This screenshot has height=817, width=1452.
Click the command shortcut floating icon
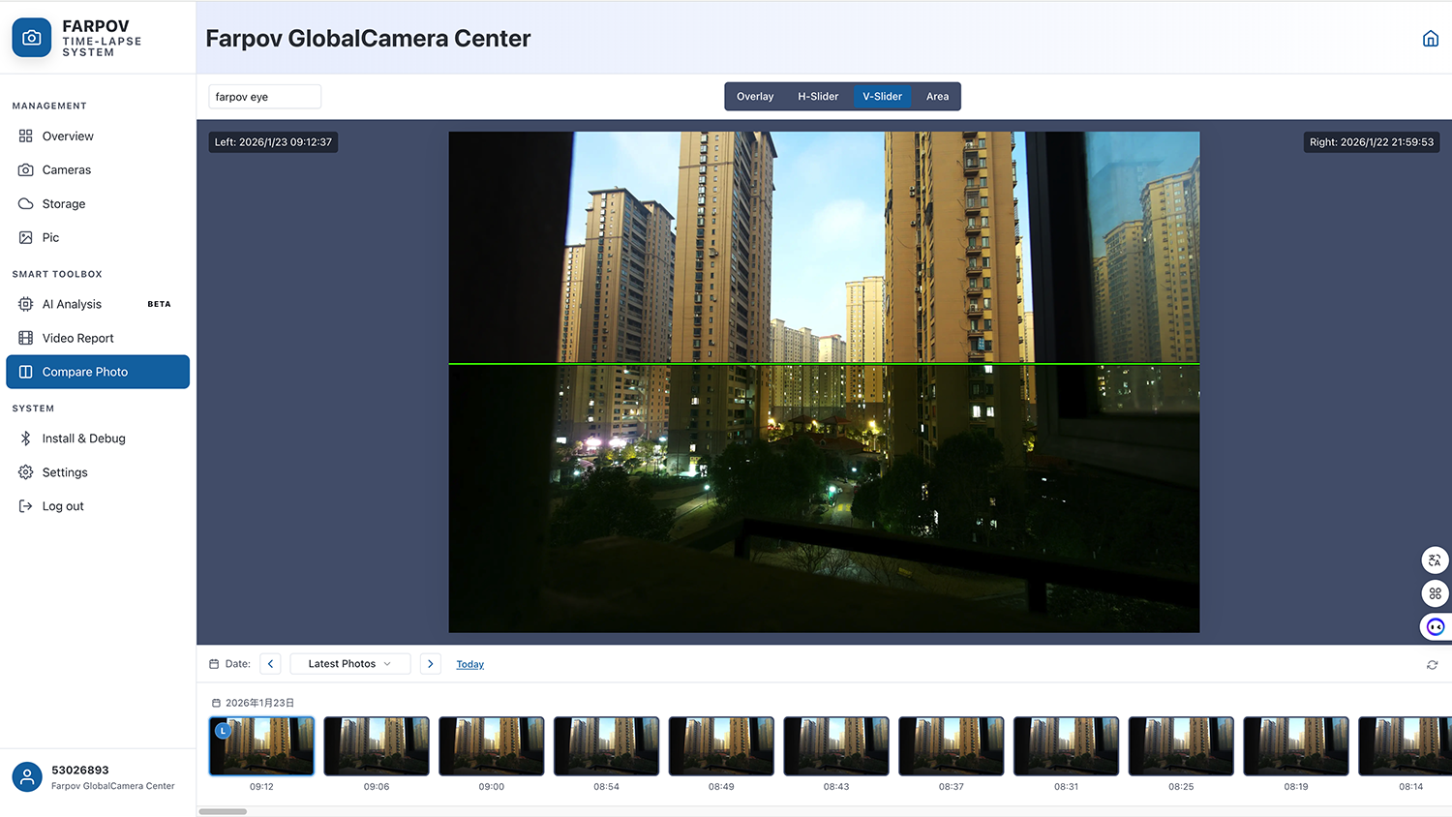pyautogui.click(x=1435, y=593)
